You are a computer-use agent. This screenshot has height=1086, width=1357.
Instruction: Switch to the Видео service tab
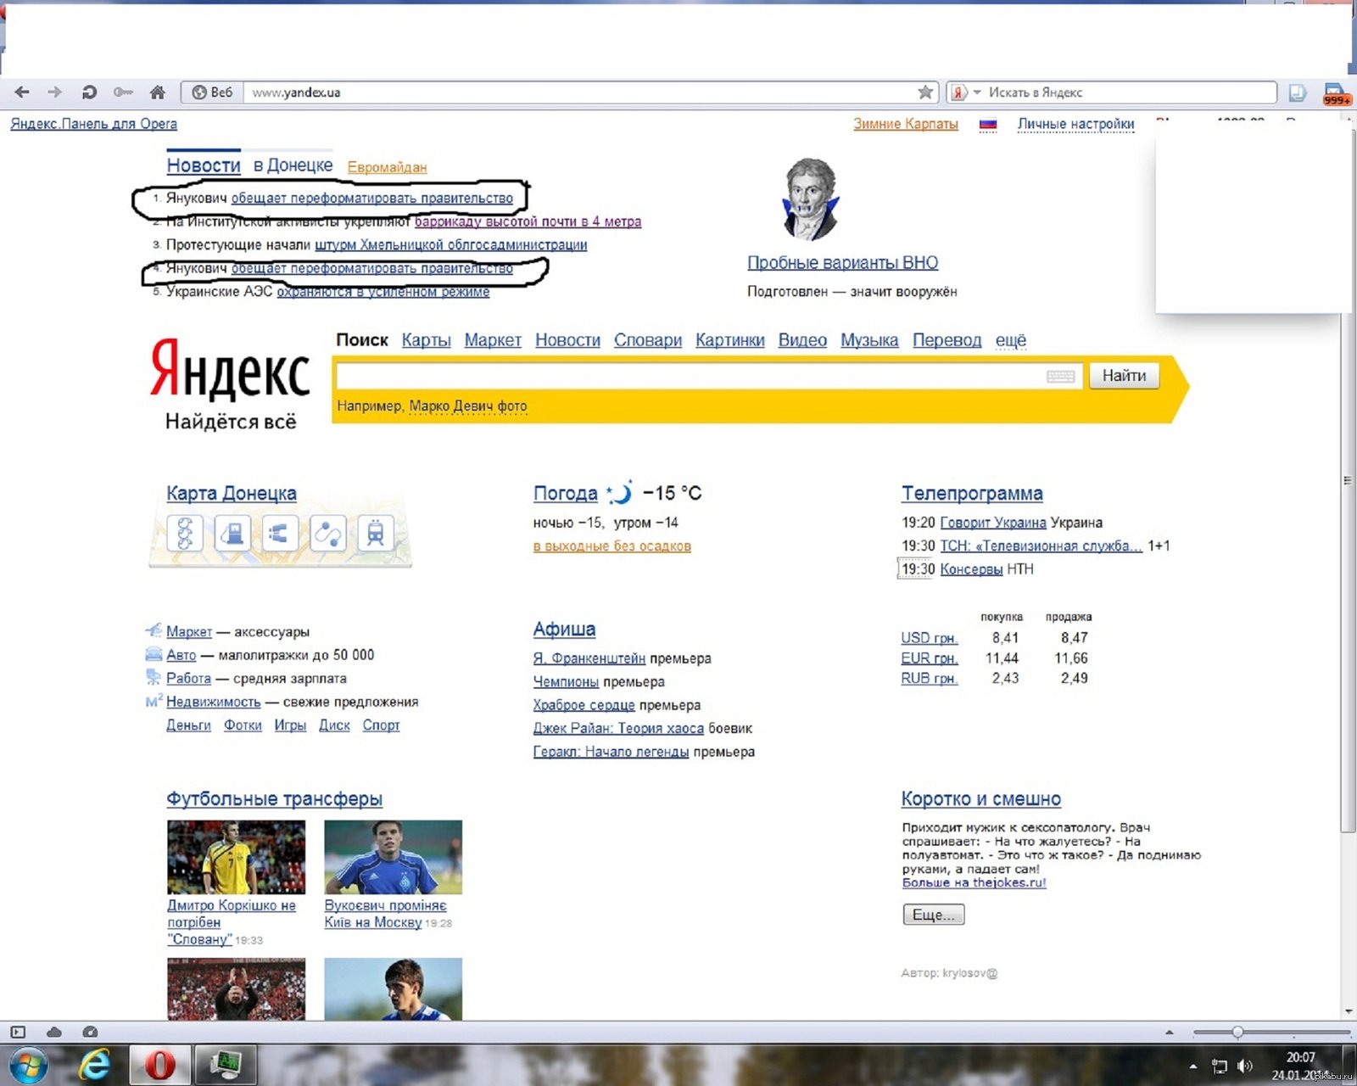point(802,340)
